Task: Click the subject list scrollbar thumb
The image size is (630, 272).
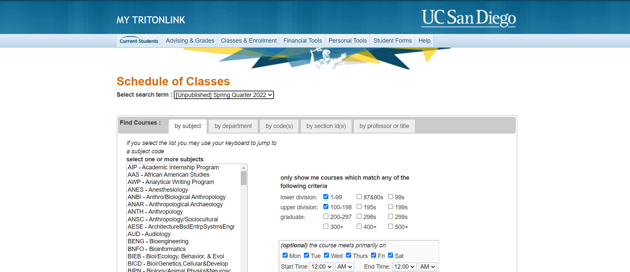Action: pos(244,178)
